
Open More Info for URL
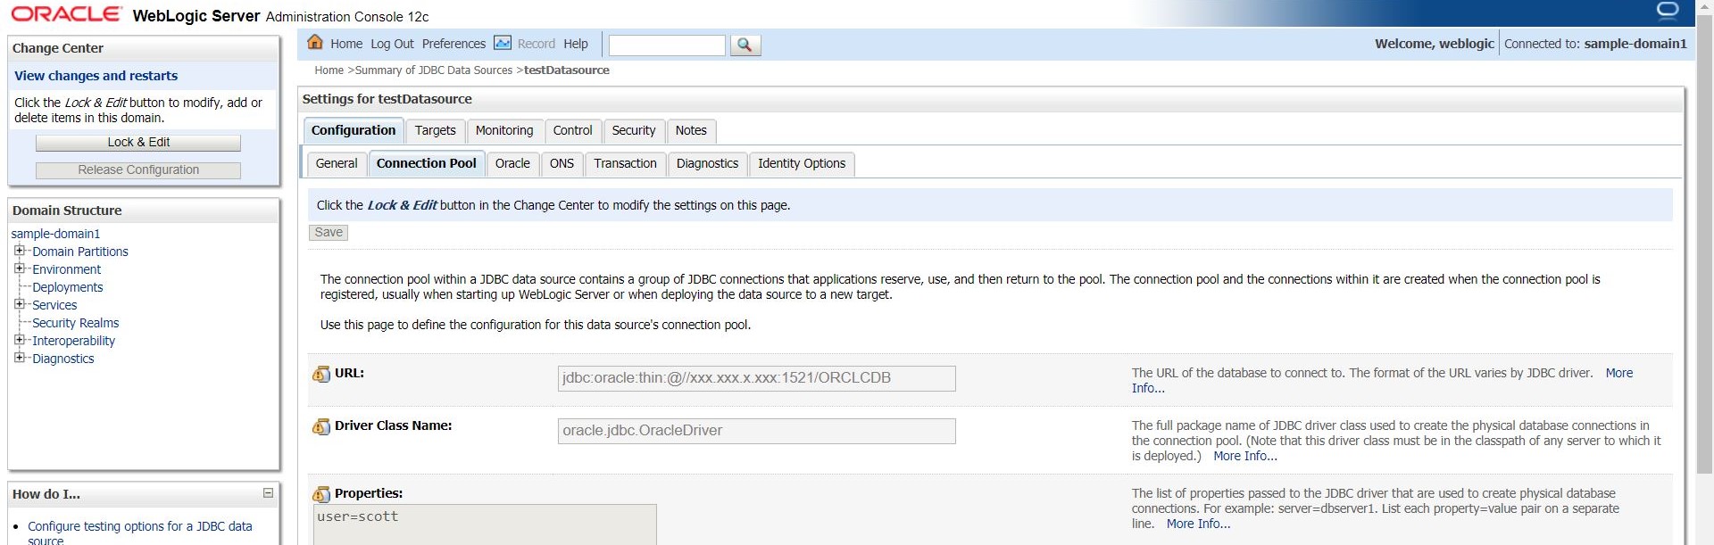click(x=1619, y=373)
